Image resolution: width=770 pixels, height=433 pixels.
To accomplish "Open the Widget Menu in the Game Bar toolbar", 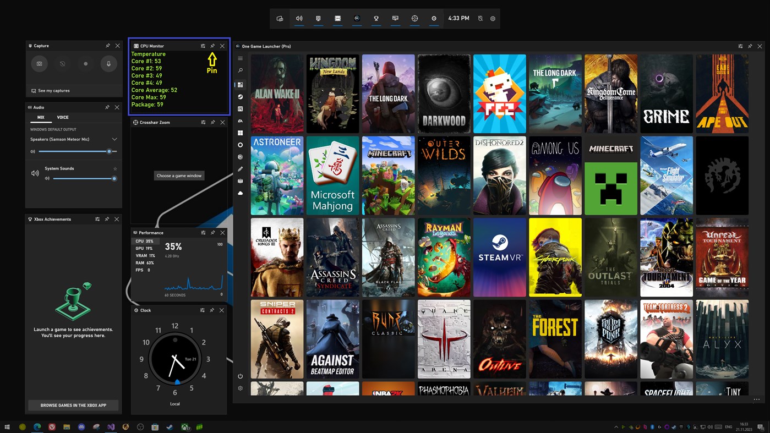I will point(279,18).
